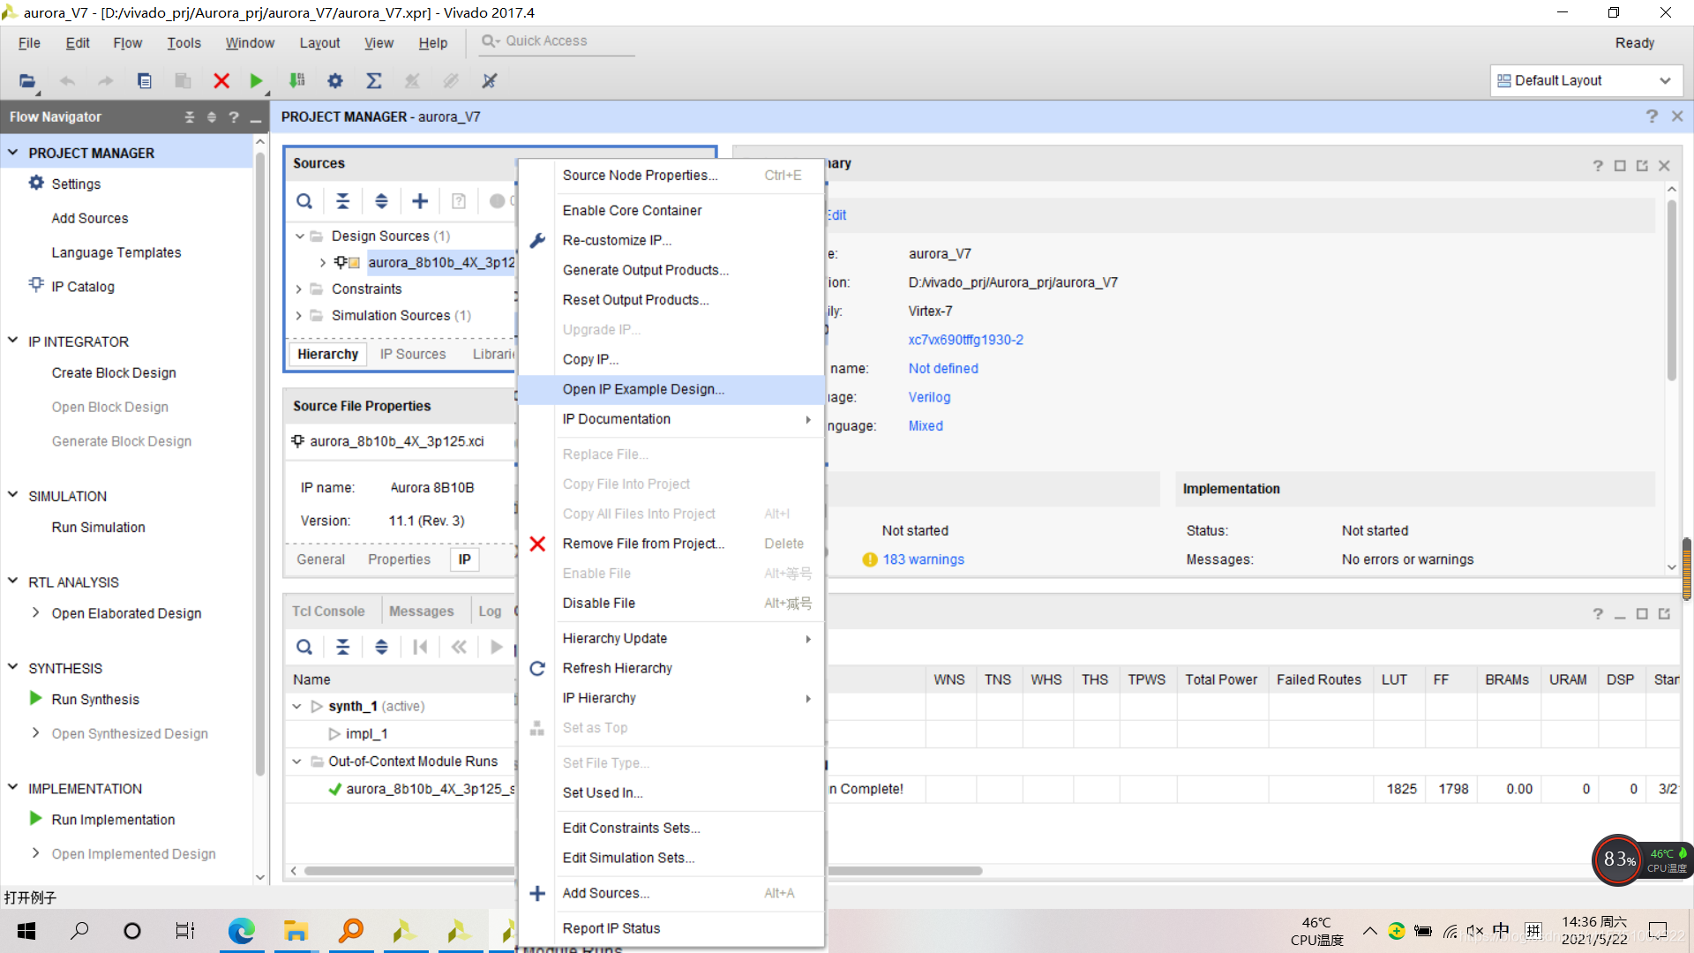This screenshot has width=1694, height=953.
Task: Click the Copy document toolbar icon
Action: (145, 80)
